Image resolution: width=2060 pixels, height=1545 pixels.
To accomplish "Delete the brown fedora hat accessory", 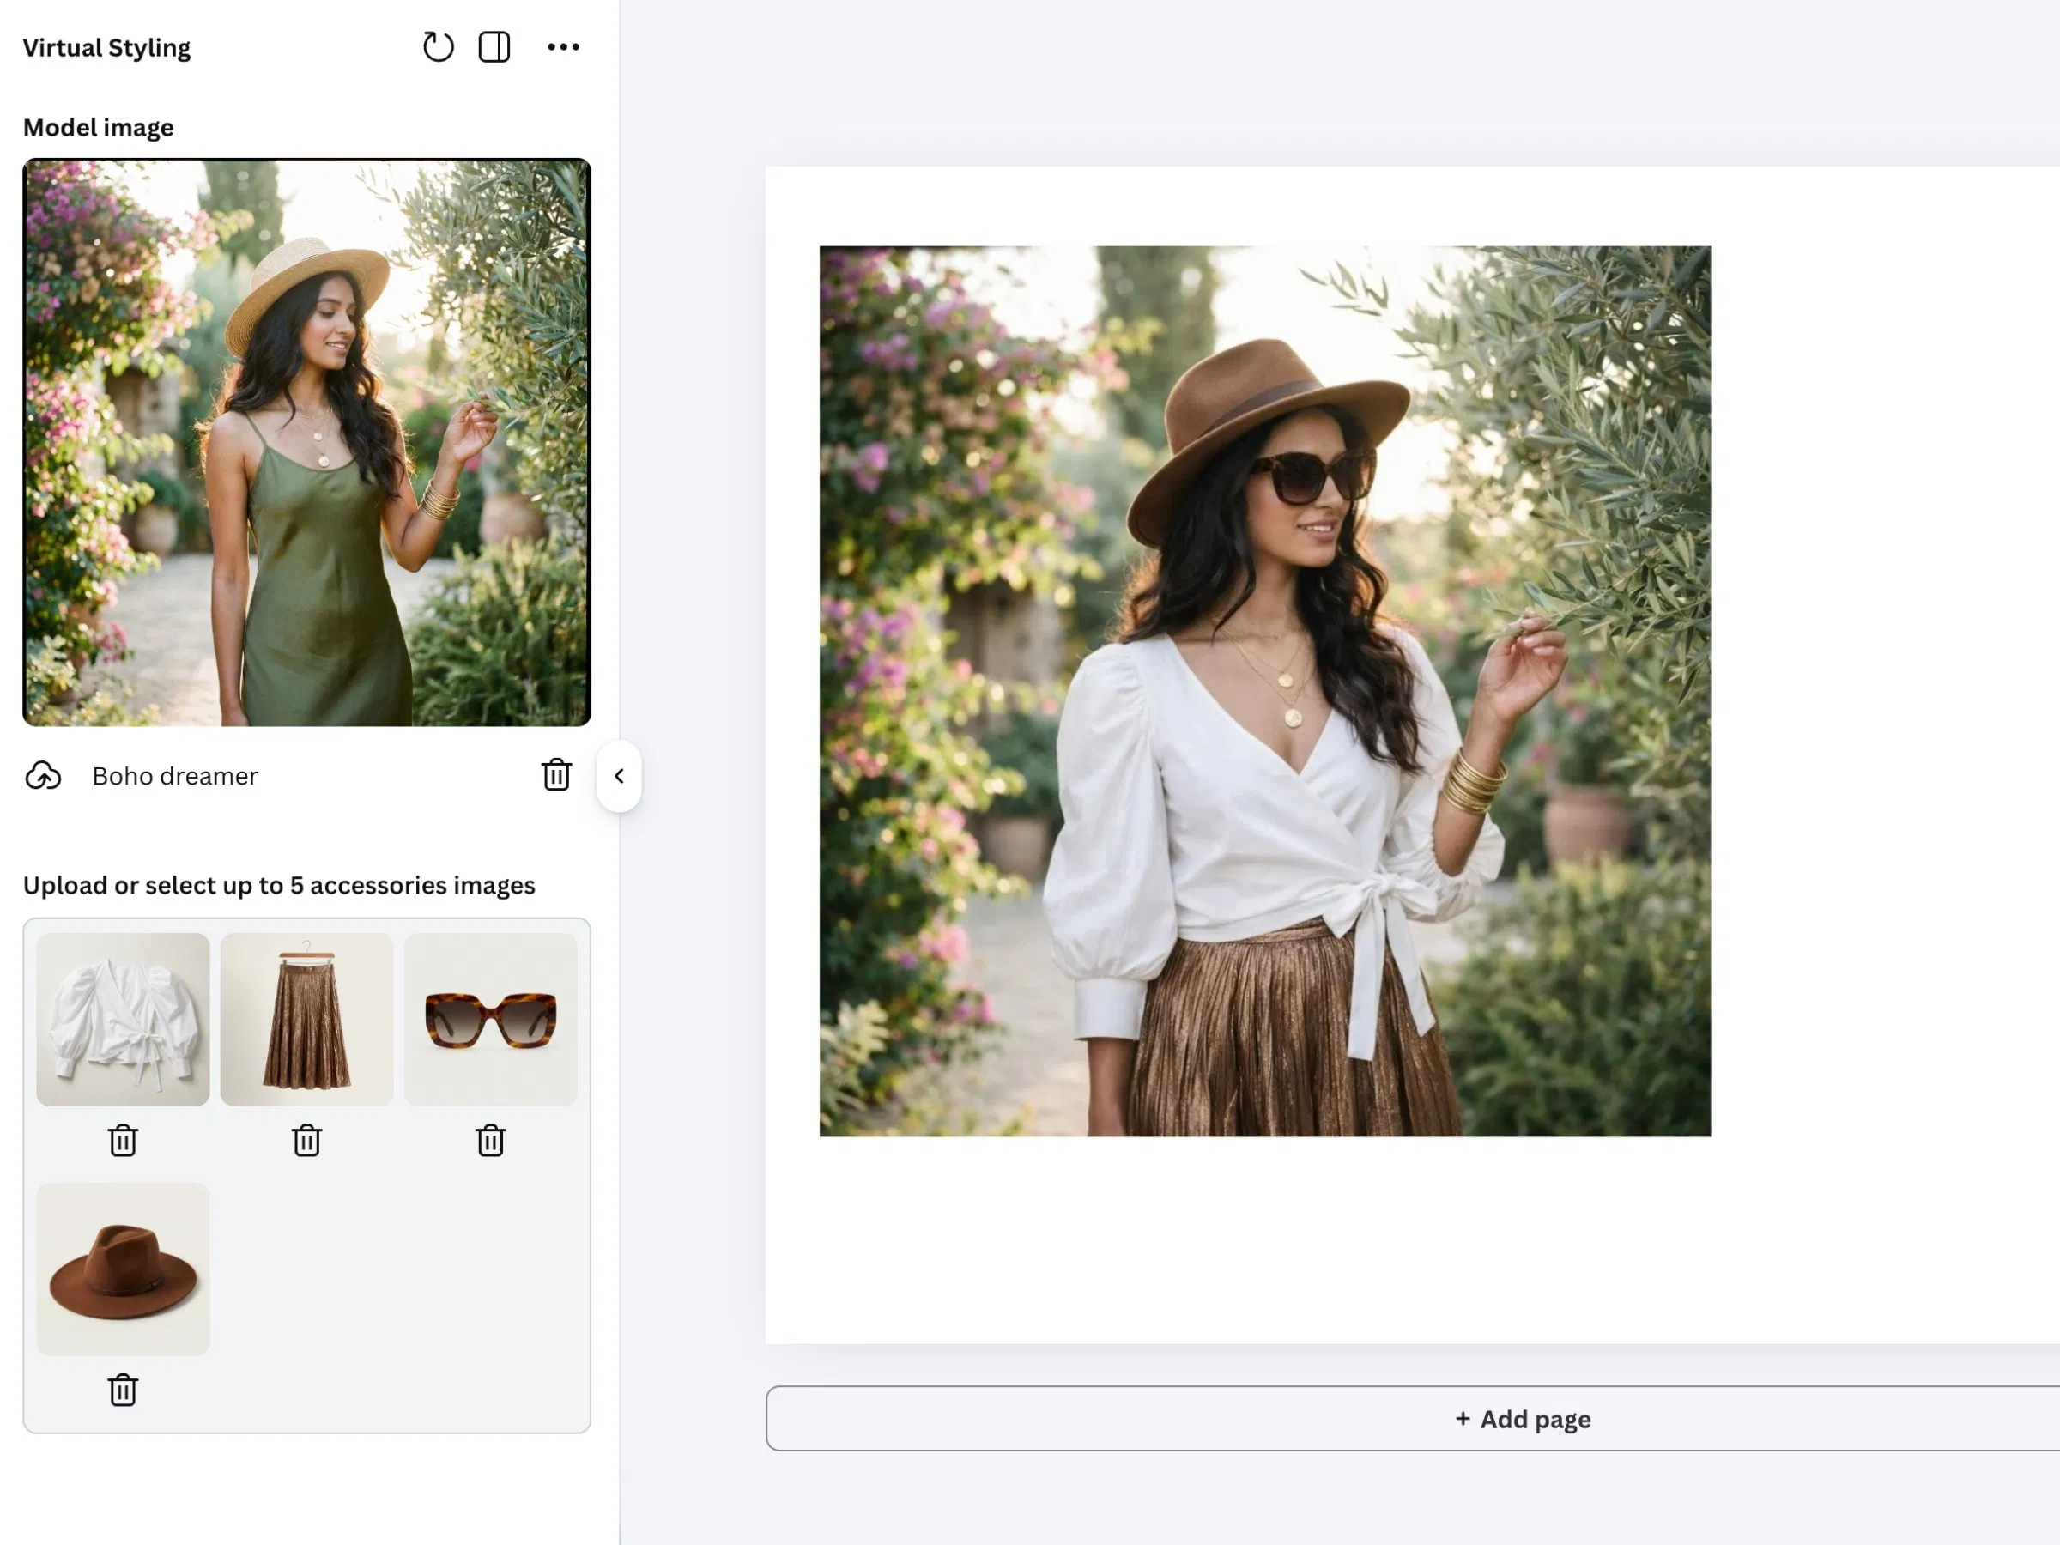I will [x=123, y=1390].
